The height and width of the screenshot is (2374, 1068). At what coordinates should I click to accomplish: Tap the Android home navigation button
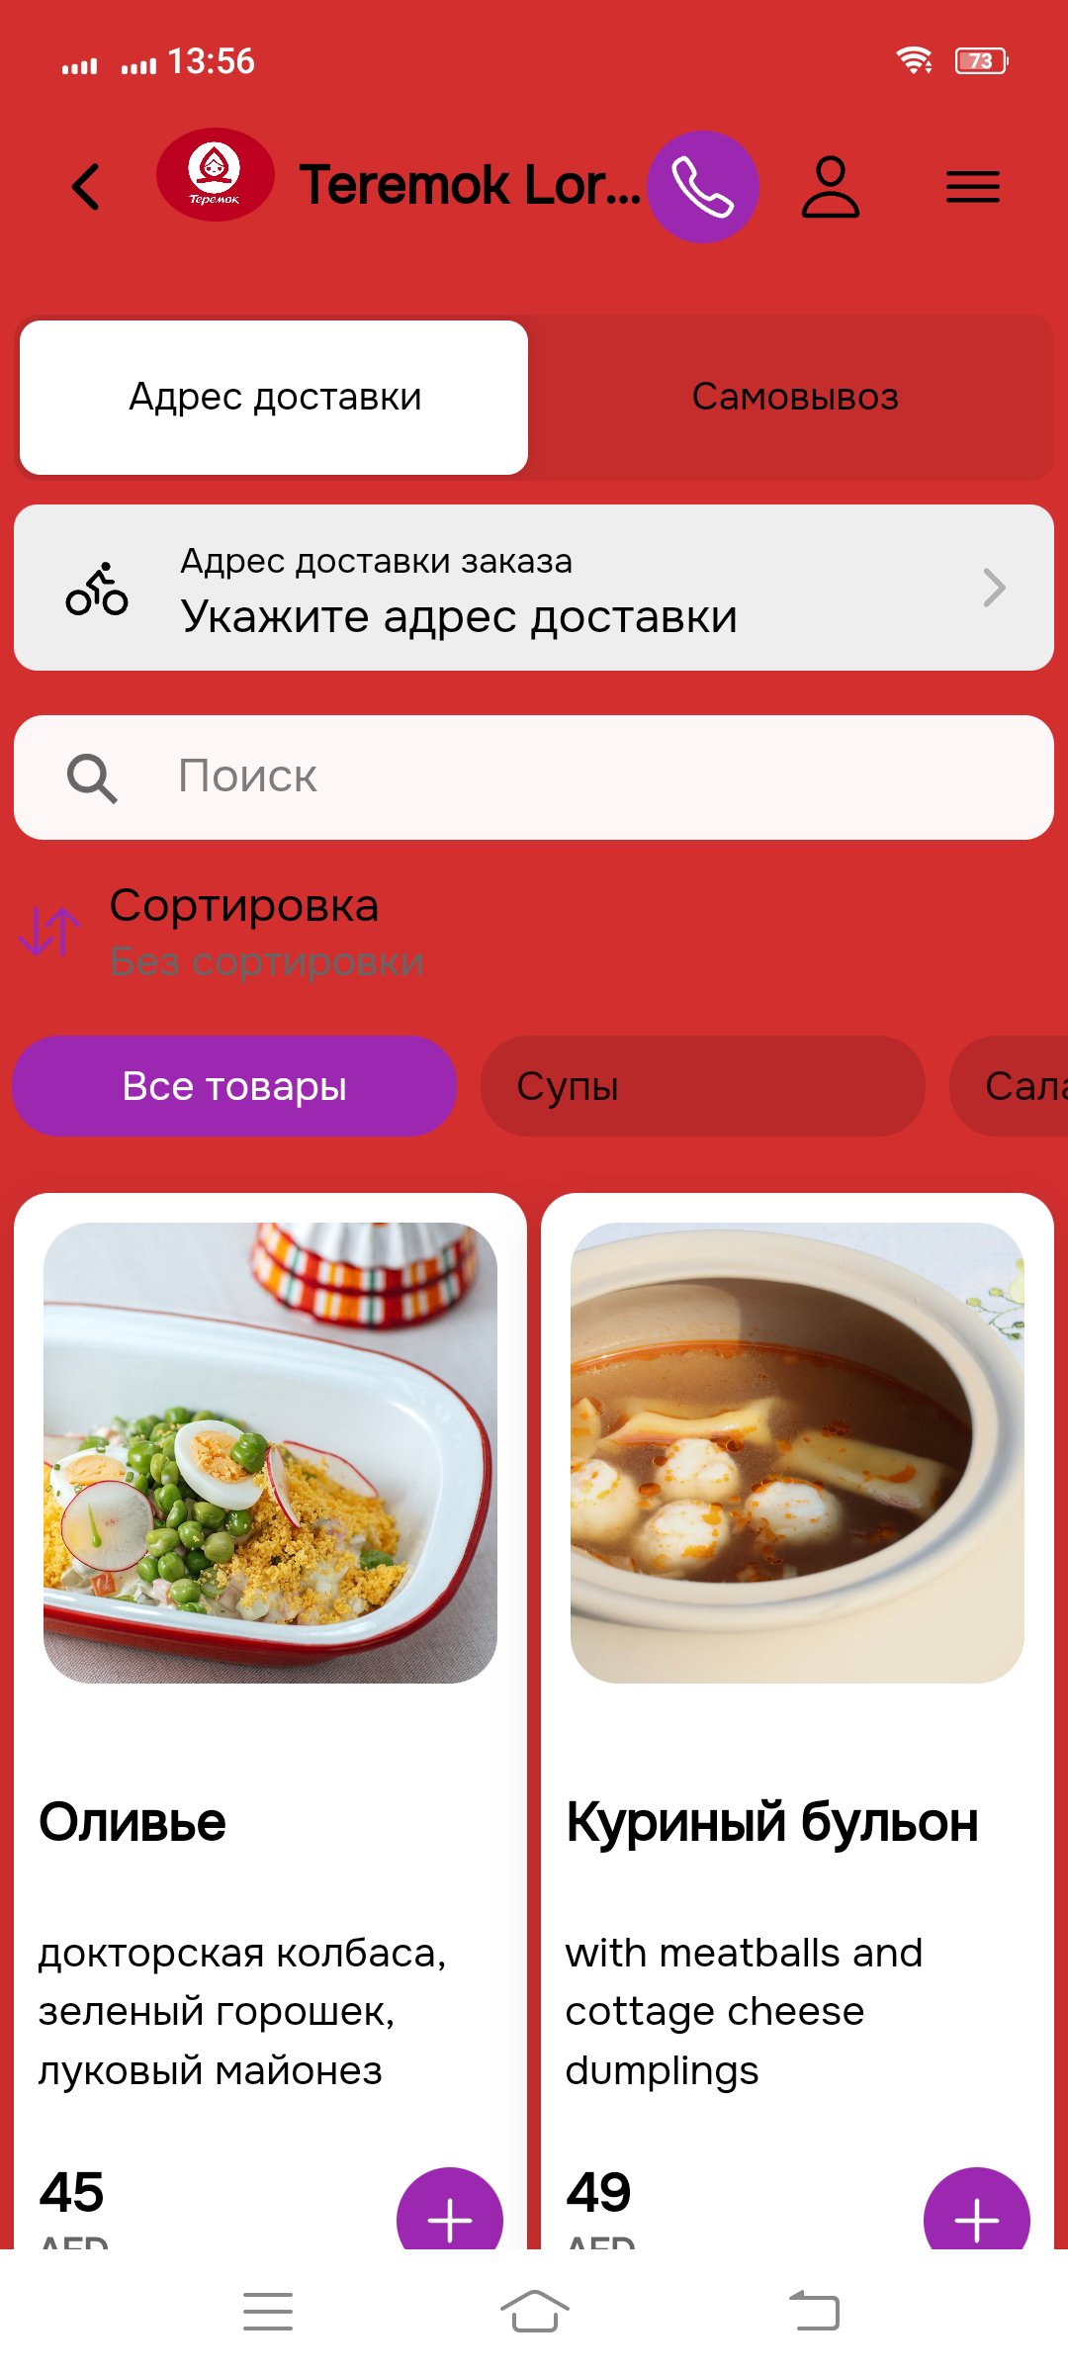pyautogui.click(x=534, y=2312)
